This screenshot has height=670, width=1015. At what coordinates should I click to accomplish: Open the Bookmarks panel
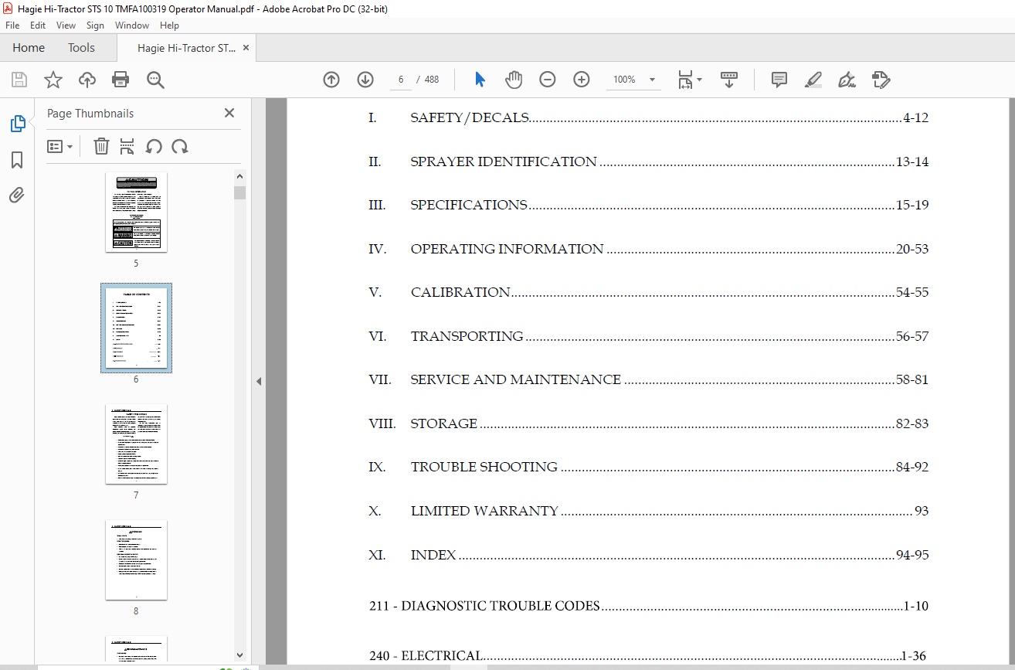(x=17, y=160)
